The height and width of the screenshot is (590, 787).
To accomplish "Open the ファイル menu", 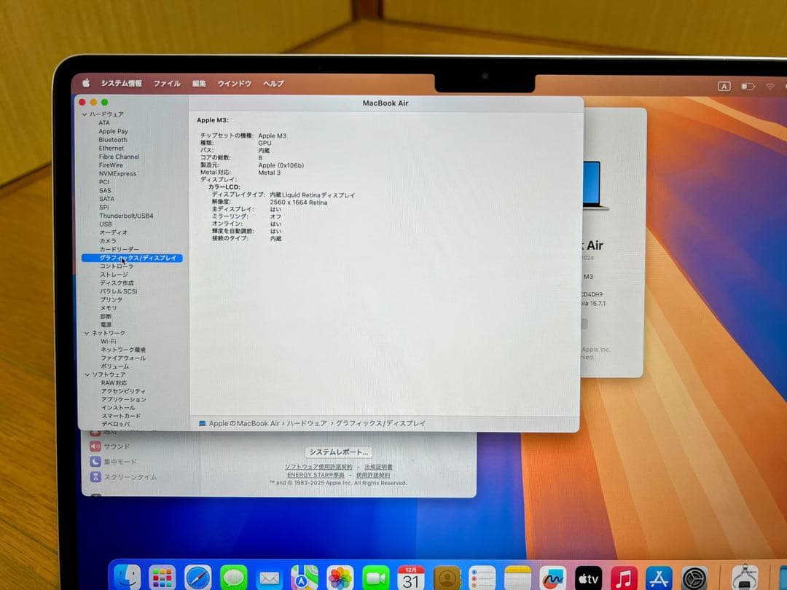I will [x=167, y=84].
